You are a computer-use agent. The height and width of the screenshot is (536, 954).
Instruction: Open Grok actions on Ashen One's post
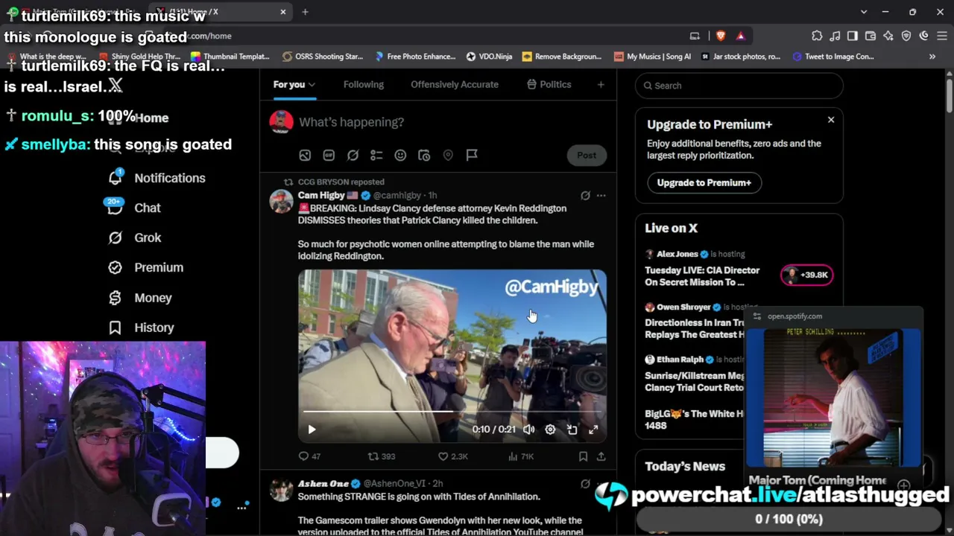(585, 484)
